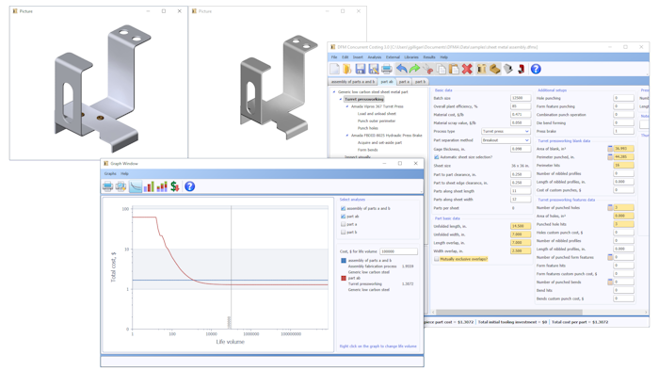Enable the 'part a' analysis checkbox
This screenshot has height=371, width=659.
click(x=343, y=224)
